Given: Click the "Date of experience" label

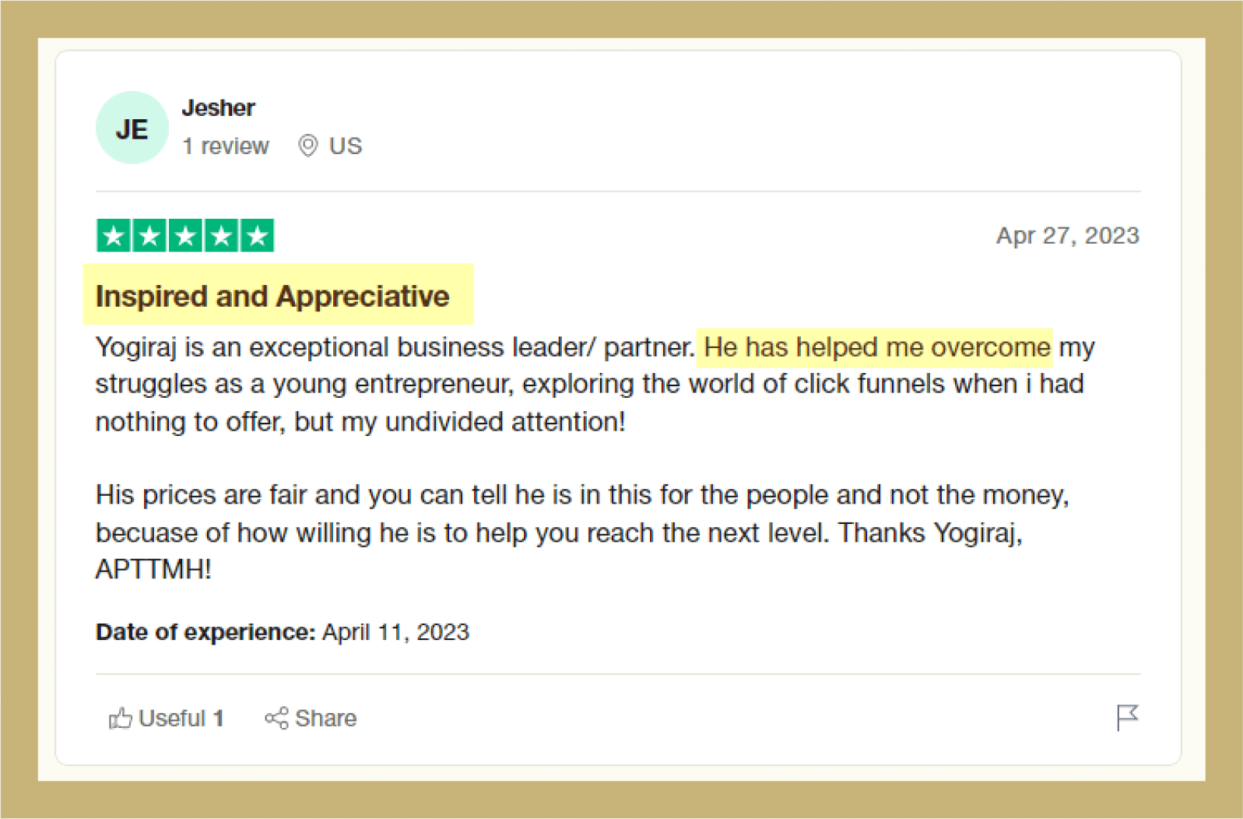Looking at the screenshot, I should pos(205,631).
